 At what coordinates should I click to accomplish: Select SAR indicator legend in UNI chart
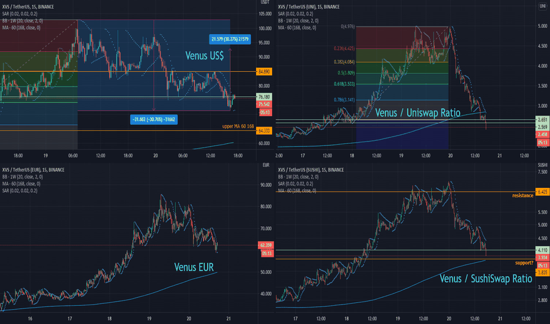pos(295,14)
